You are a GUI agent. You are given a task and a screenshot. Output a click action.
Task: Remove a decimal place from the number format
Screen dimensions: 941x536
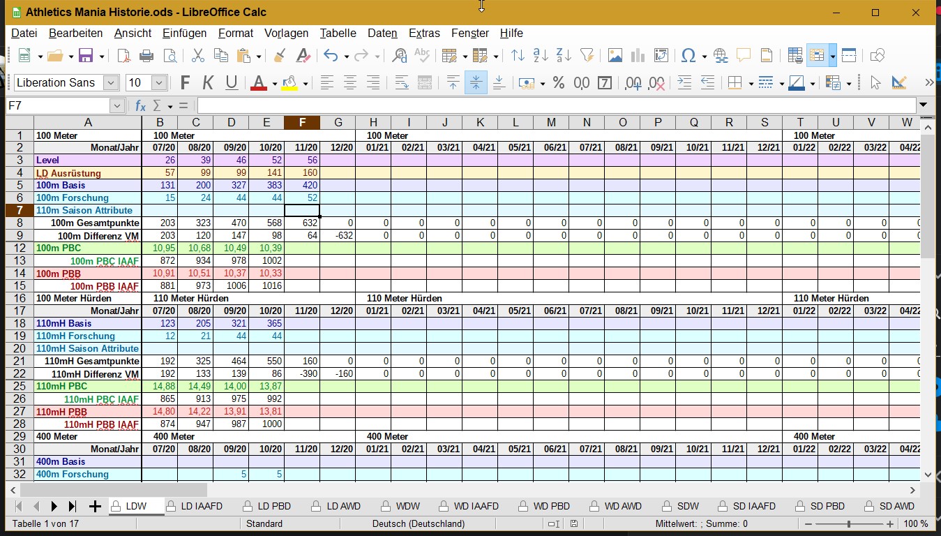tap(656, 83)
